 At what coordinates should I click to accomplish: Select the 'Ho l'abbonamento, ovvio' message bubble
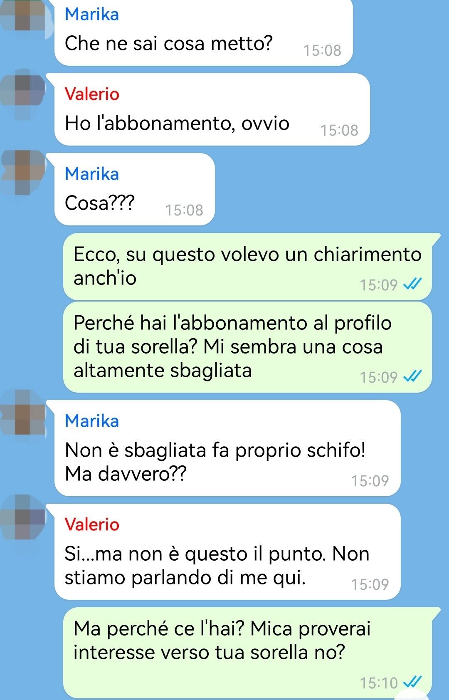212,109
